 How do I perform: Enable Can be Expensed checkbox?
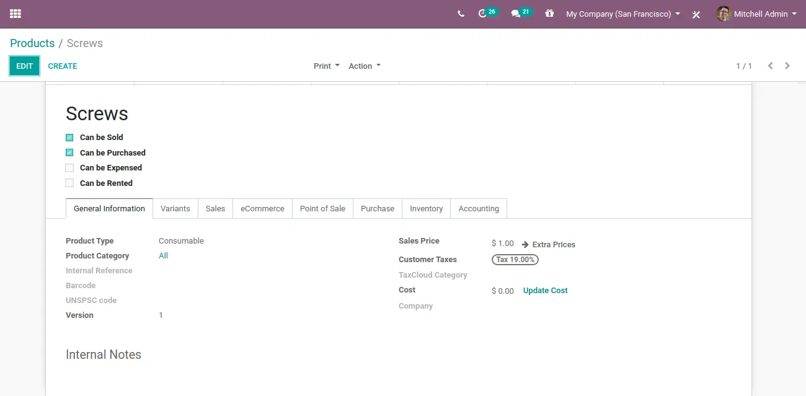[69, 168]
